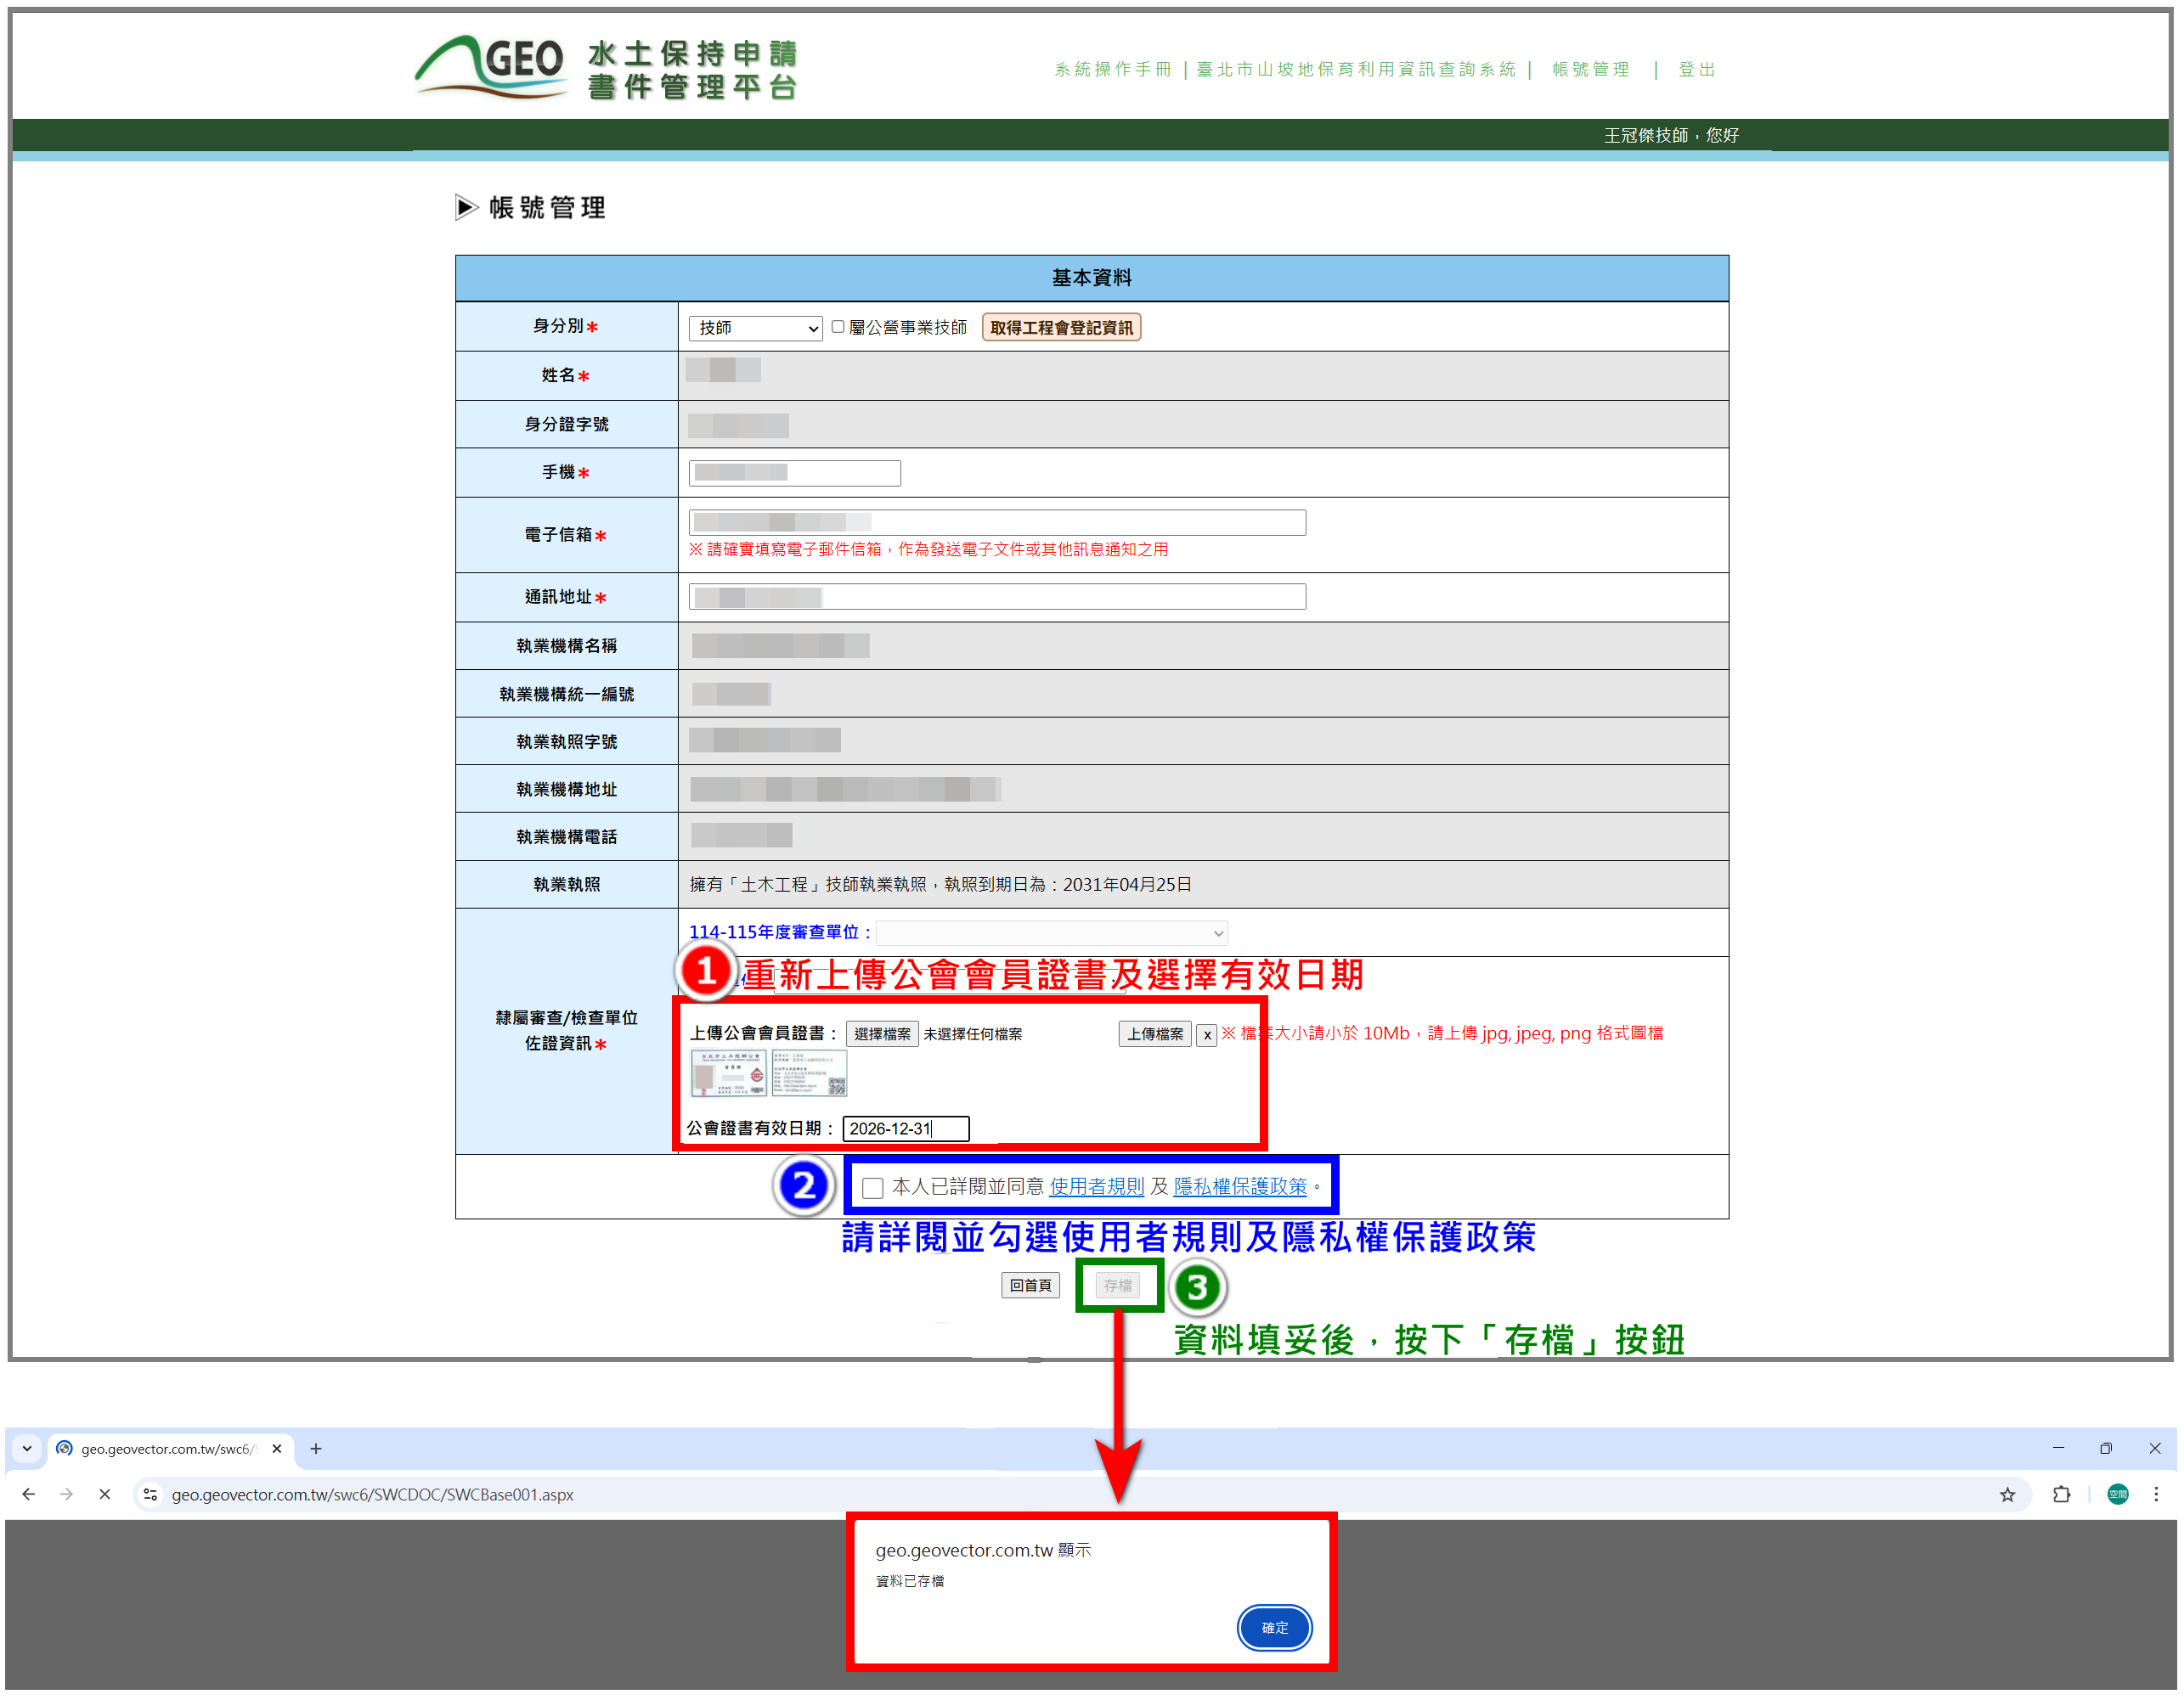Click the 取得工程會登記資訊 button
The height and width of the screenshot is (1700, 2184).
click(x=1061, y=328)
